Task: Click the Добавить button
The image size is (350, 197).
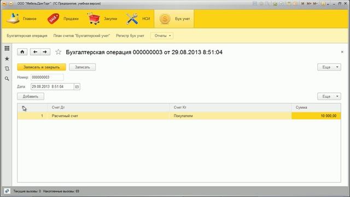Action: click(x=31, y=96)
